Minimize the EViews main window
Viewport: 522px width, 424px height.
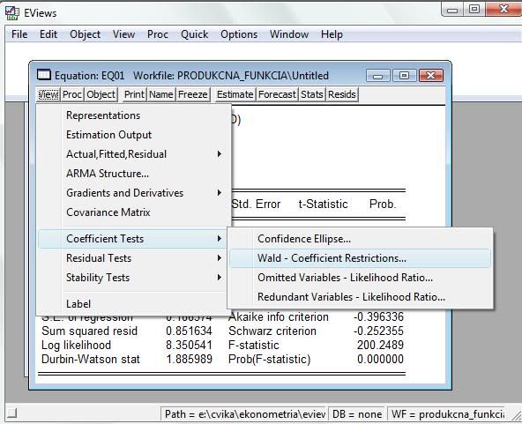tap(452, 10)
